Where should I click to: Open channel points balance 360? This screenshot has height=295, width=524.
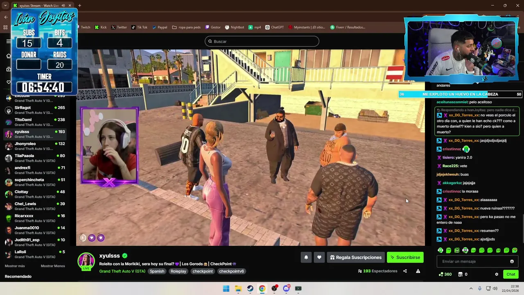point(445,274)
